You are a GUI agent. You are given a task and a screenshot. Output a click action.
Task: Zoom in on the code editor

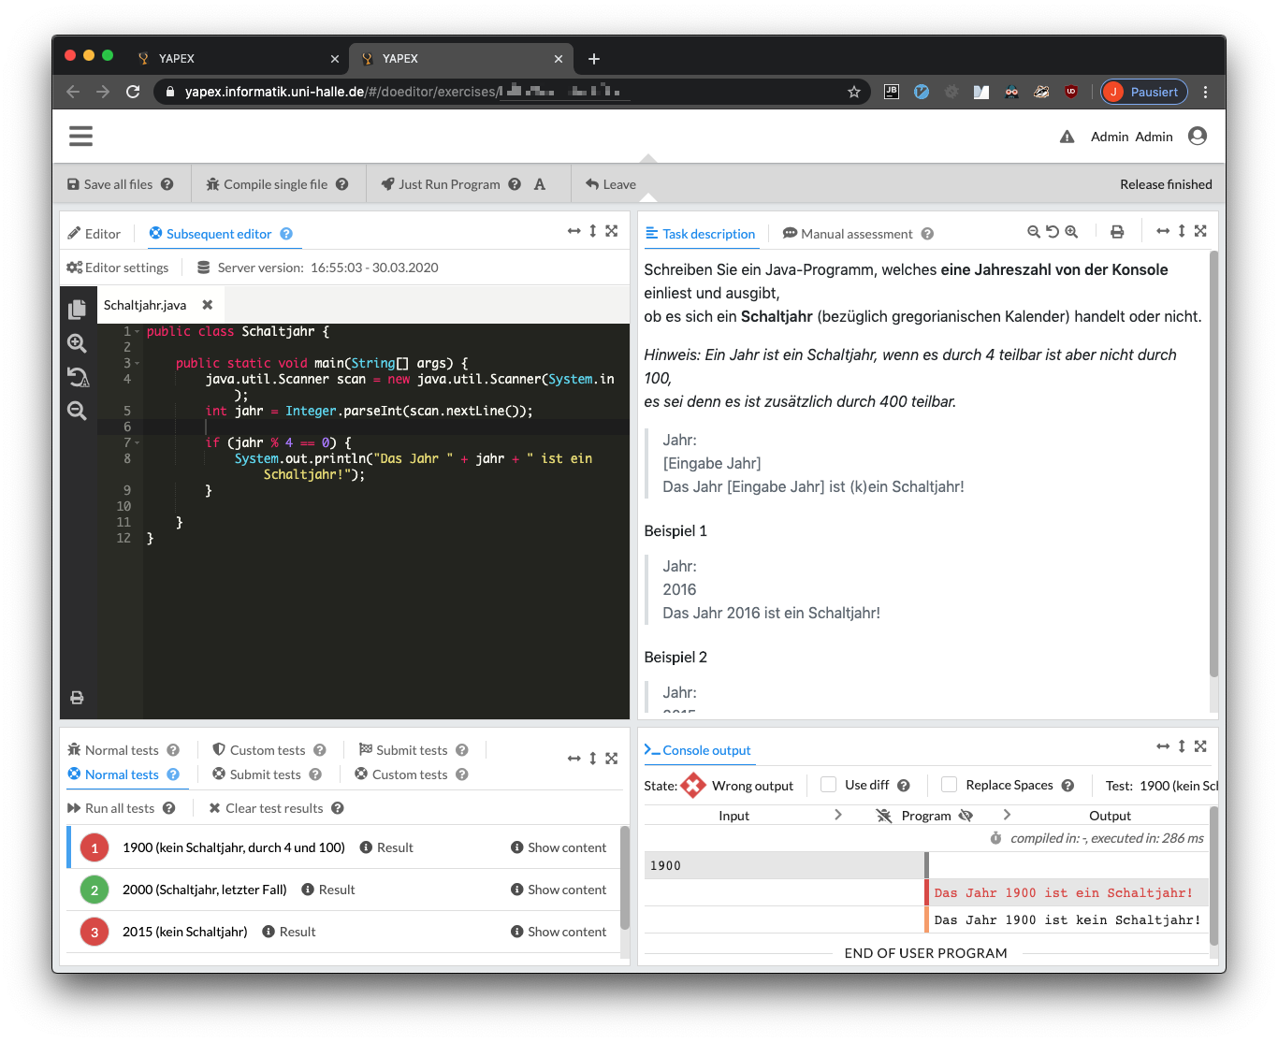click(x=77, y=343)
